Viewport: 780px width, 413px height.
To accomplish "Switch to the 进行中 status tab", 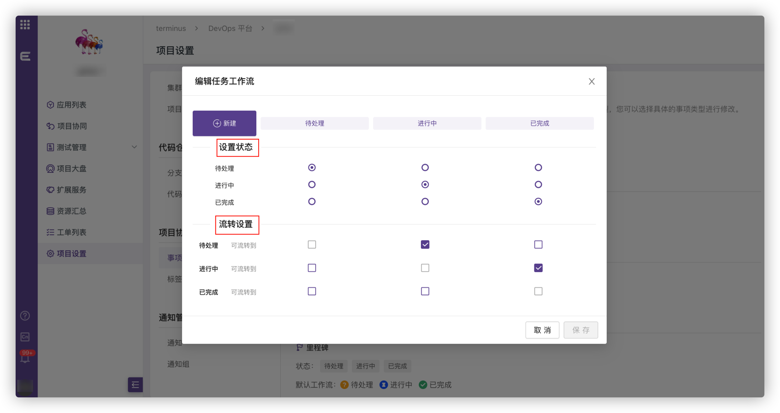I will pos(427,123).
